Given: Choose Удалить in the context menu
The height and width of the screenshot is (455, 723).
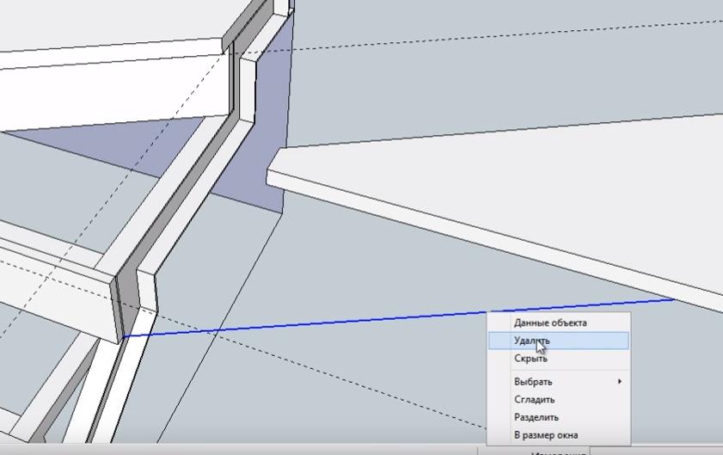Looking at the screenshot, I should [x=532, y=341].
